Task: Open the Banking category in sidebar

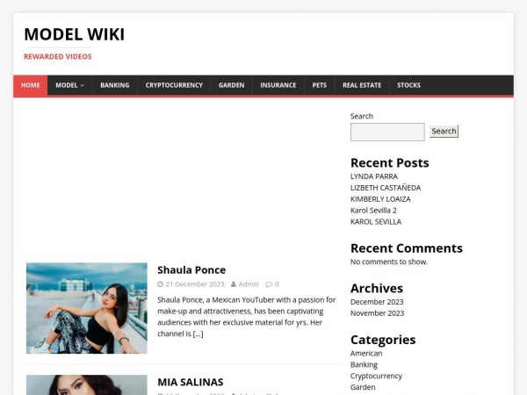Action: pyautogui.click(x=364, y=365)
